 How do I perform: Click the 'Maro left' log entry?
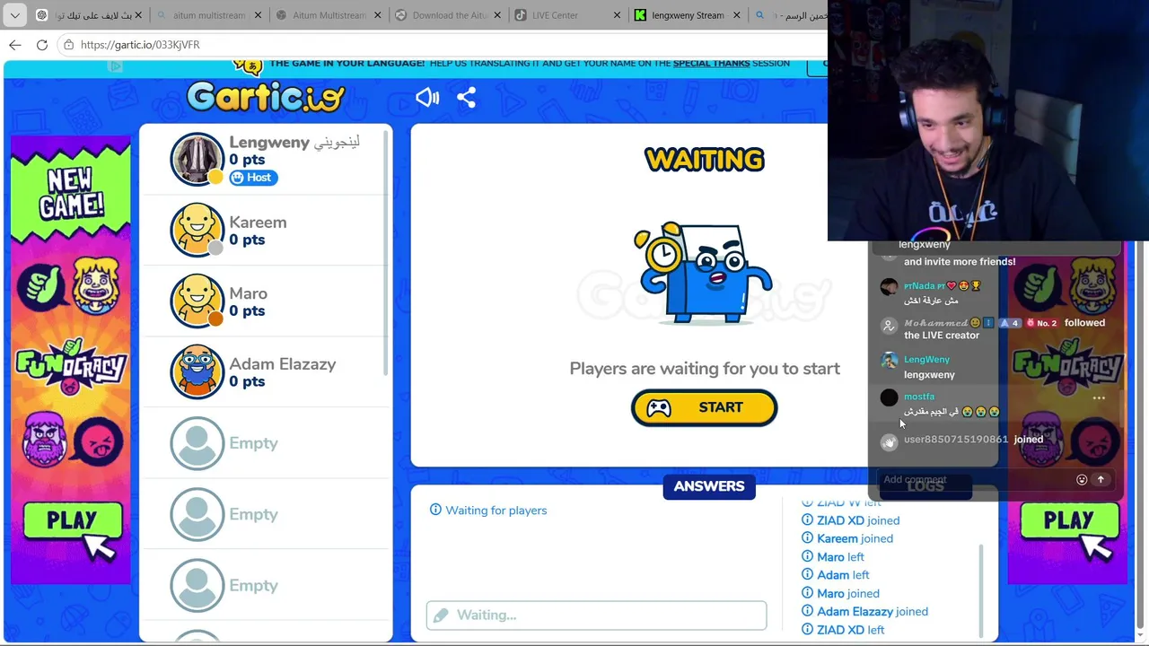[x=832, y=557]
